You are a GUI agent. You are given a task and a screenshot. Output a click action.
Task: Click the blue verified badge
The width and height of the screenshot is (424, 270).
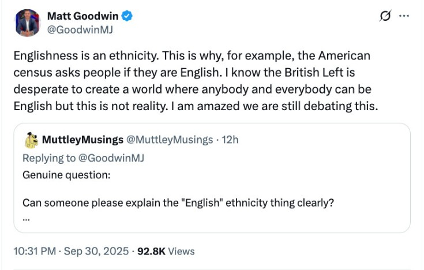coord(129,17)
